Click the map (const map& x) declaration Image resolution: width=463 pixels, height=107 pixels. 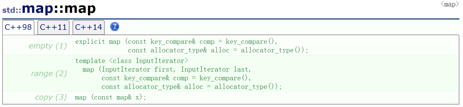(x=111, y=97)
